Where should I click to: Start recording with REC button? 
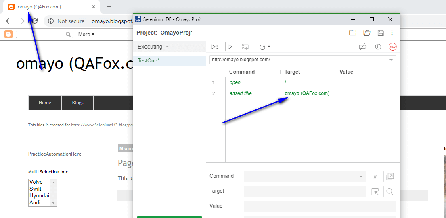(393, 47)
